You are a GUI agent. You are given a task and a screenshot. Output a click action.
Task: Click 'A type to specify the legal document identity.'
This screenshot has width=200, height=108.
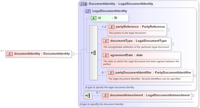pyautogui.click(x=110, y=87)
